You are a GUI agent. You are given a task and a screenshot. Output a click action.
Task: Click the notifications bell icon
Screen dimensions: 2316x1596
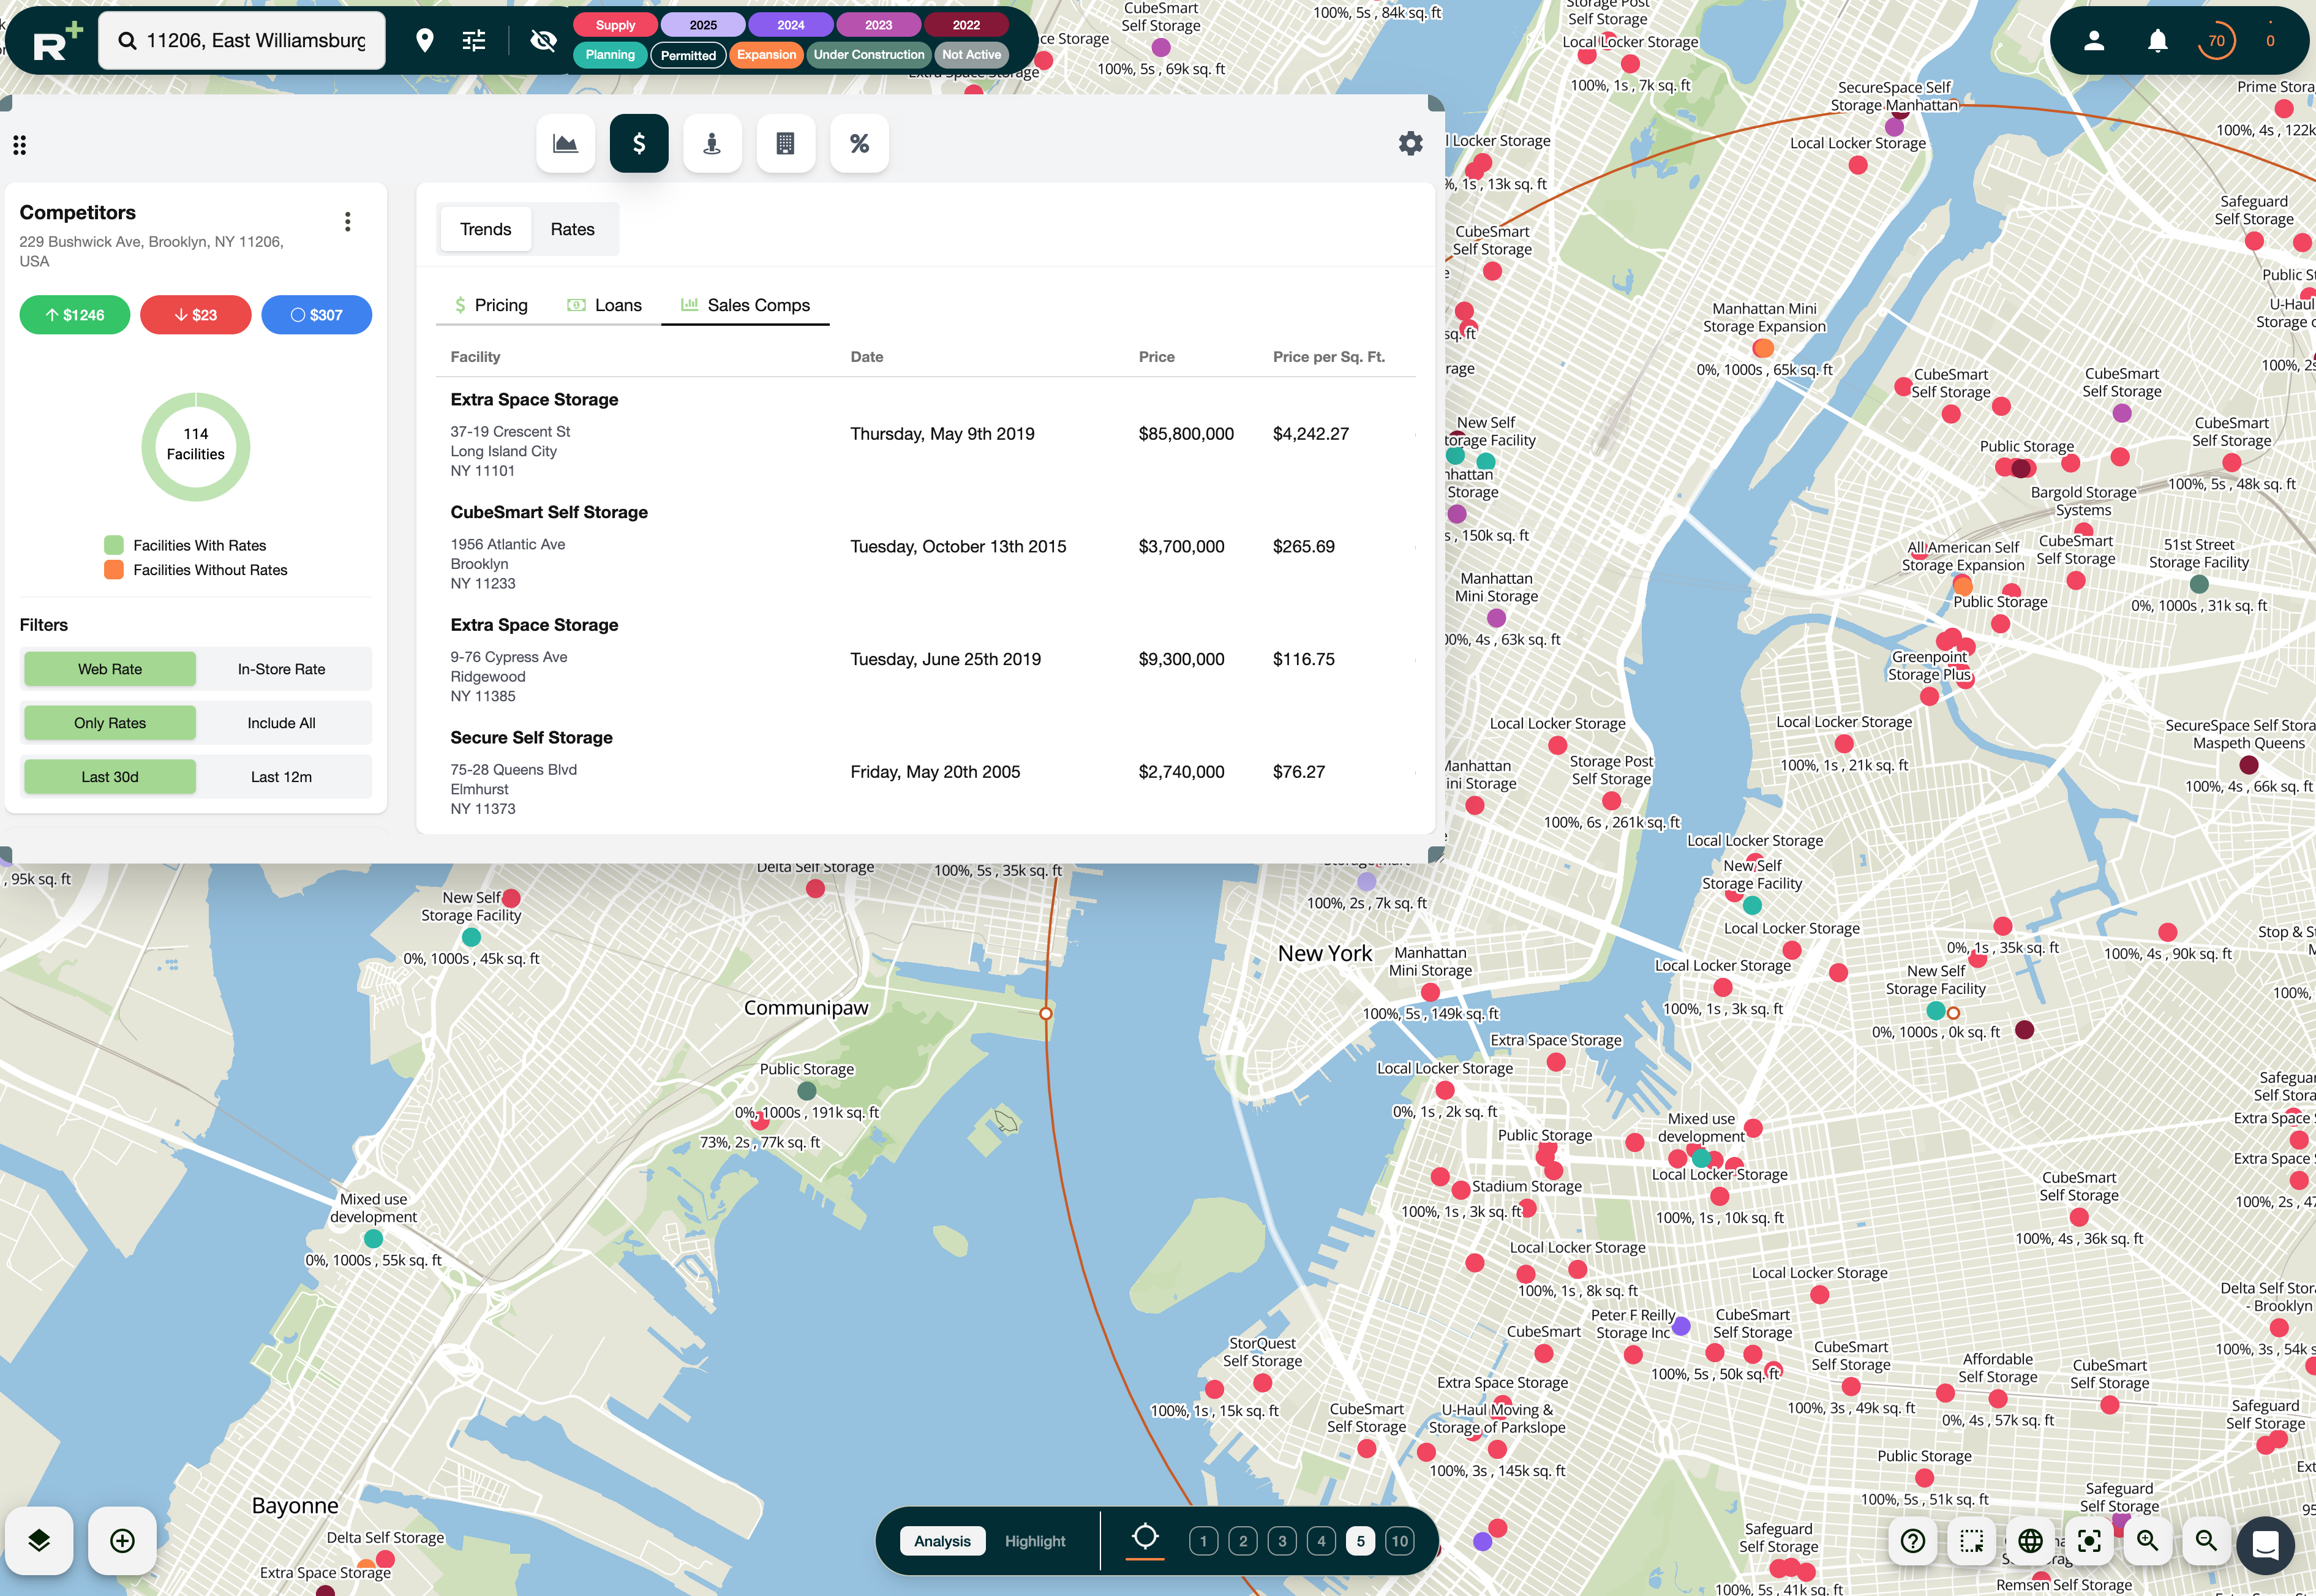tap(2157, 41)
